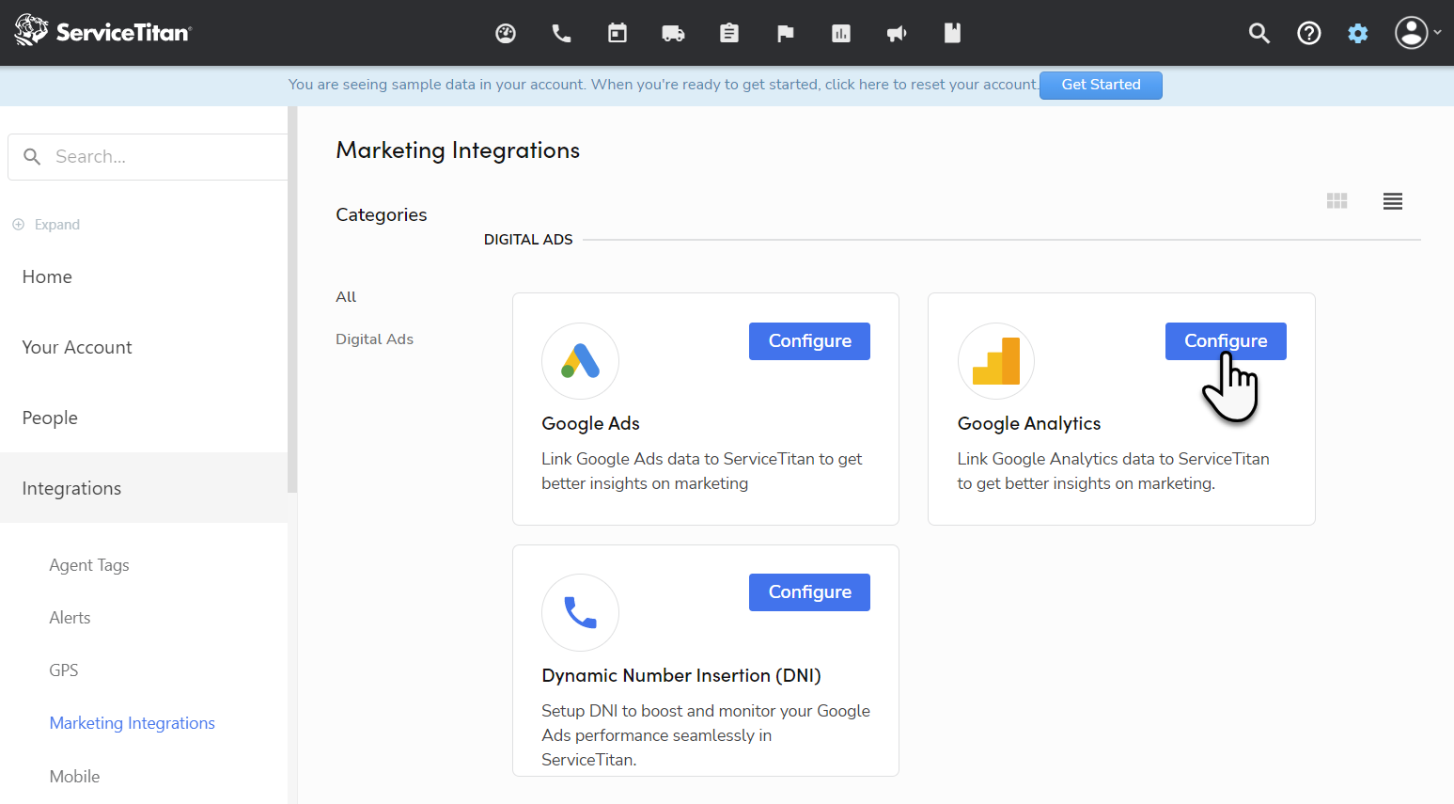Image resolution: width=1454 pixels, height=804 pixels.
Task: Click into the sidebar Search field
Action: point(149,157)
